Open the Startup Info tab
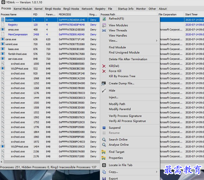Screen dimensions: 204x180 pos(126,9)
